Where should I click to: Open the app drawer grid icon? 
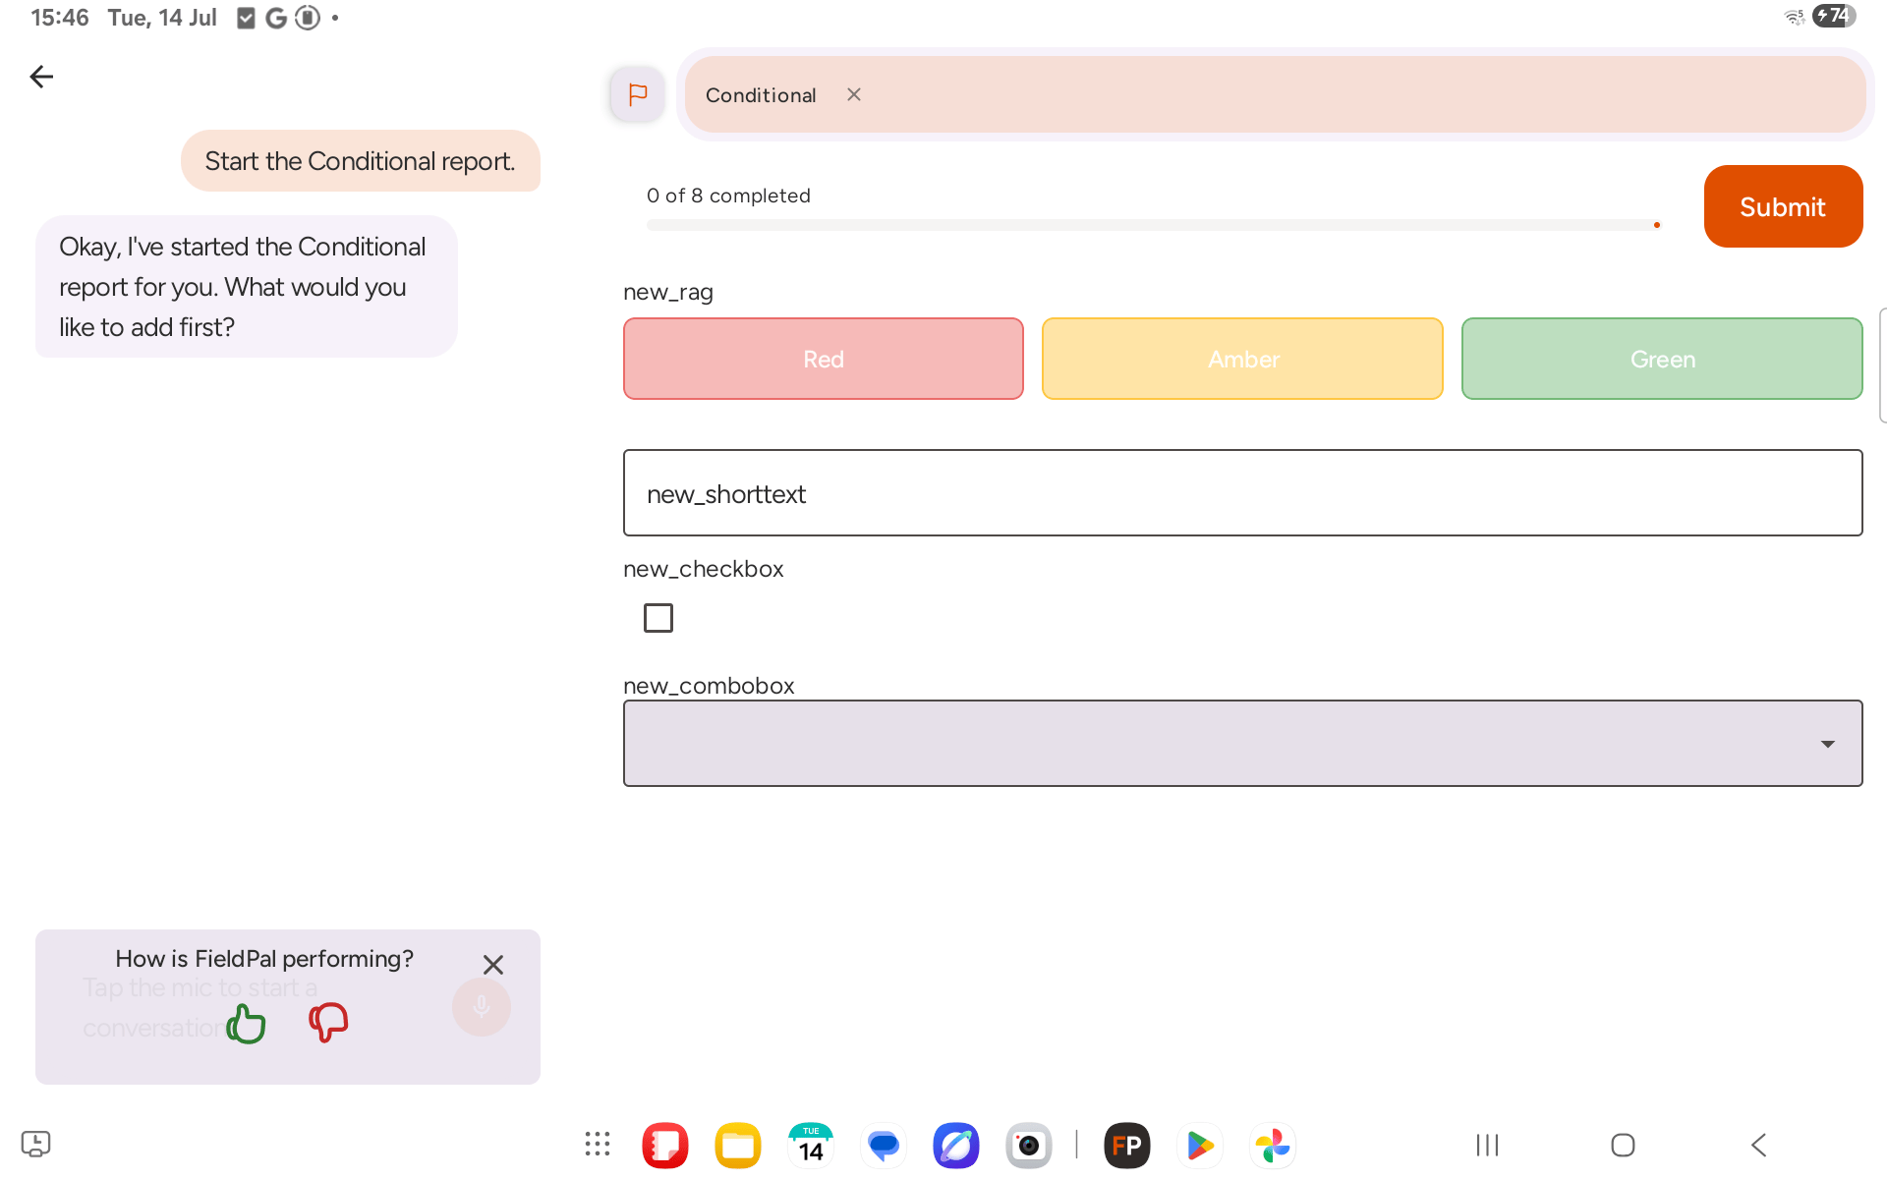pos(598,1145)
